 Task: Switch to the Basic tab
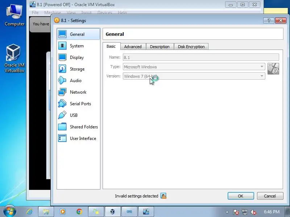(111, 46)
